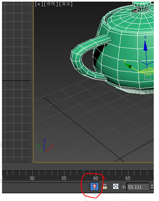Screen dimensions: 159x201
Task: Open the 真实 viewport shading menu
Action: [x=66, y=4]
